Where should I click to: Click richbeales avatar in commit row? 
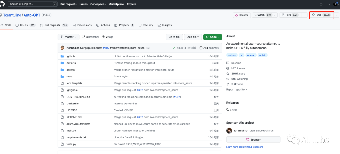point(62,48)
